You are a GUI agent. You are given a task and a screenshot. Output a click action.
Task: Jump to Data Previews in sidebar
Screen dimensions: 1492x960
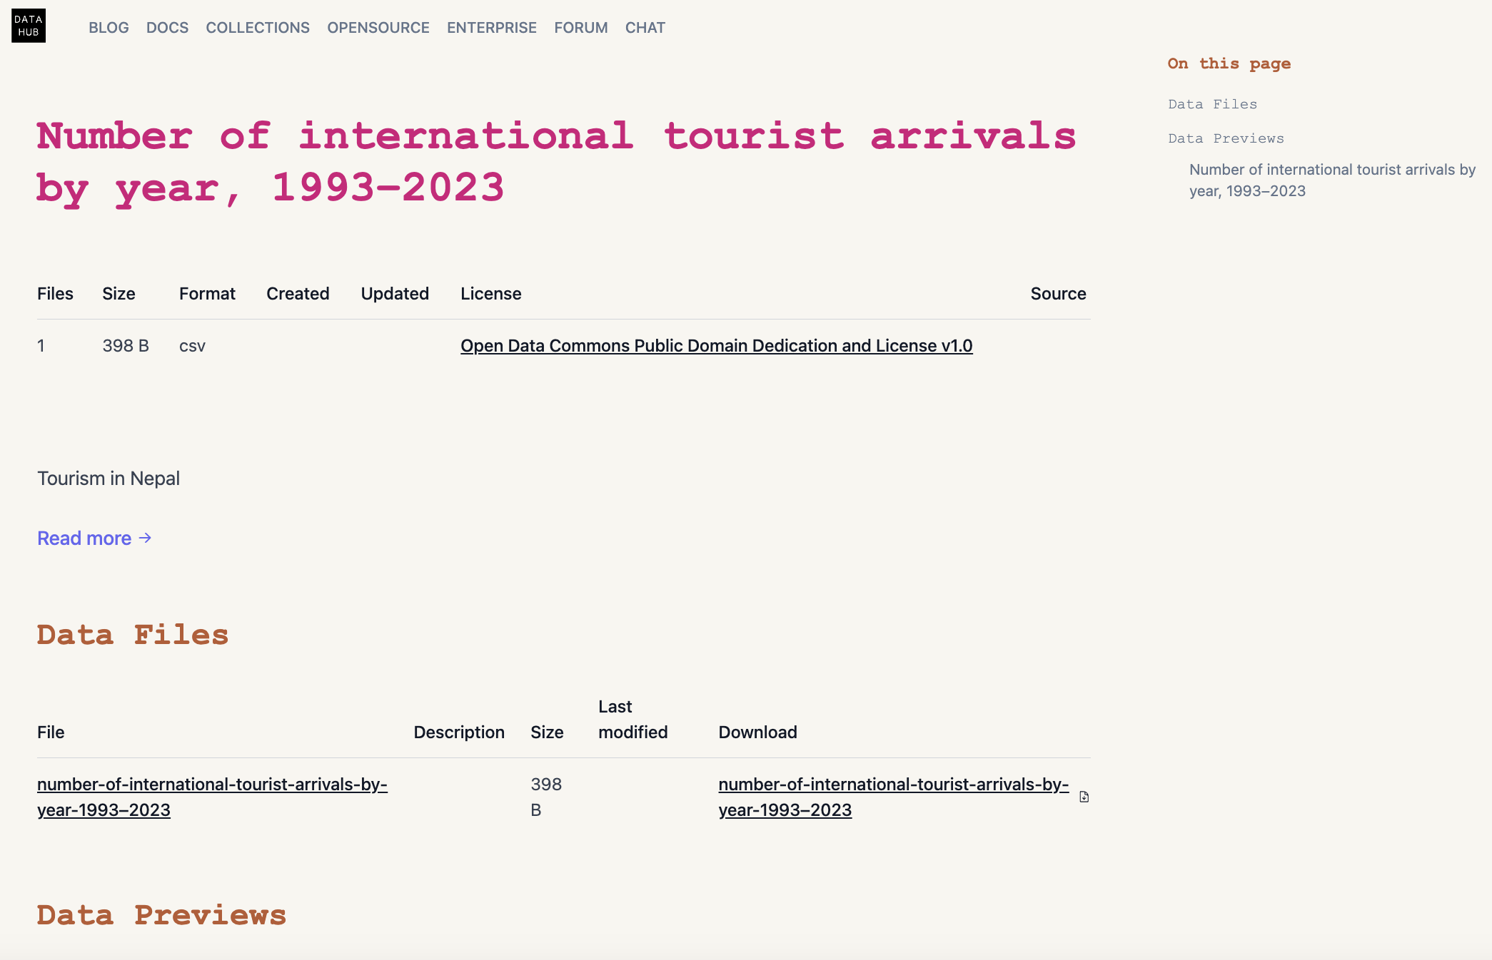pyautogui.click(x=1226, y=138)
